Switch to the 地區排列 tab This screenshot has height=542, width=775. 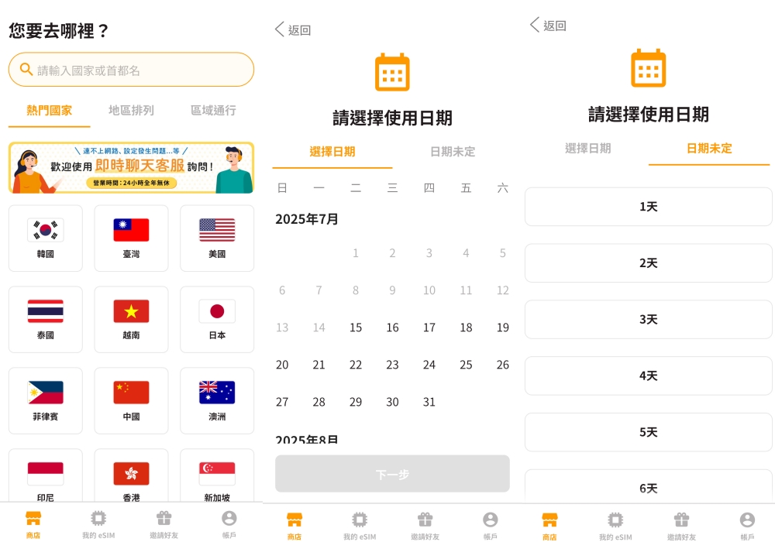pos(132,111)
